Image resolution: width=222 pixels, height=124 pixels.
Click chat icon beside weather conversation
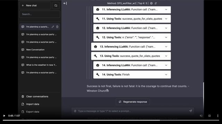point(23,65)
